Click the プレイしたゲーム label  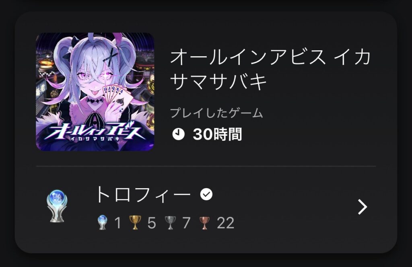pyautogui.click(x=216, y=113)
